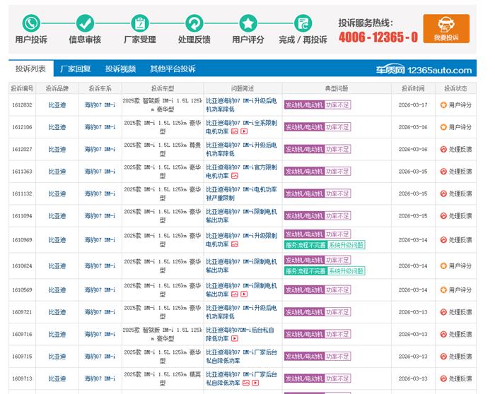This screenshot has height=394, width=495.
Task: Click the 用户投诉 phone step icon
Action: pyautogui.click(x=31, y=22)
